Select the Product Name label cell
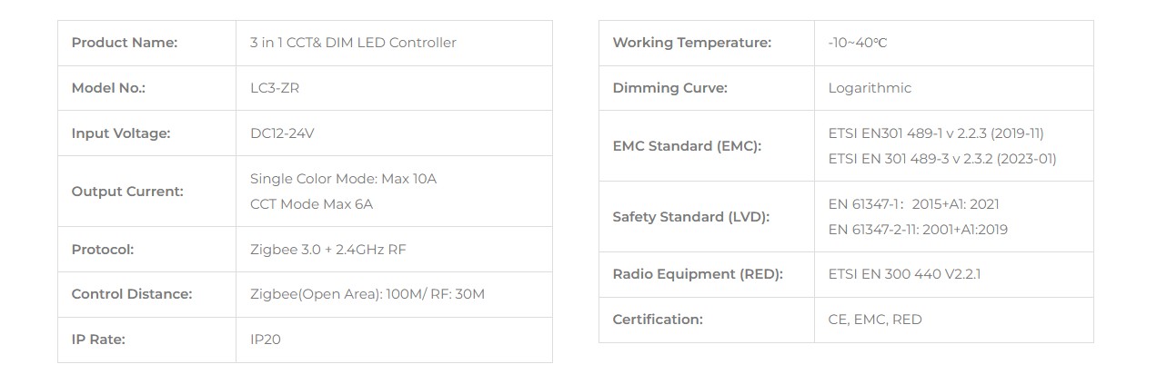 [x=146, y=43]
